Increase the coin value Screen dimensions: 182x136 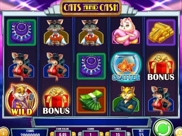74,134
